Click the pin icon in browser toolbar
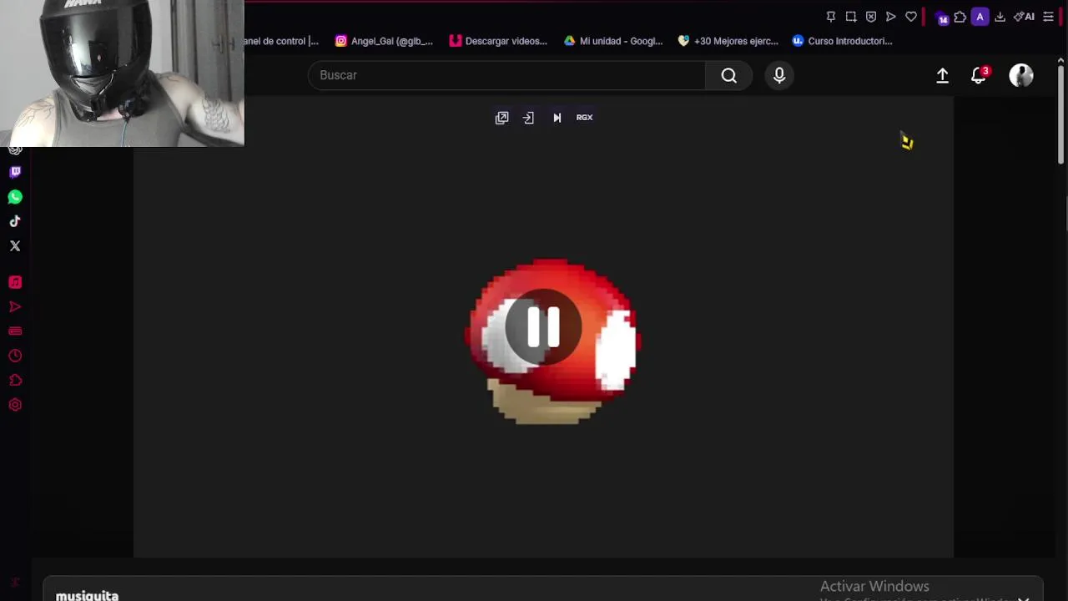 click(x=831, y=17)
